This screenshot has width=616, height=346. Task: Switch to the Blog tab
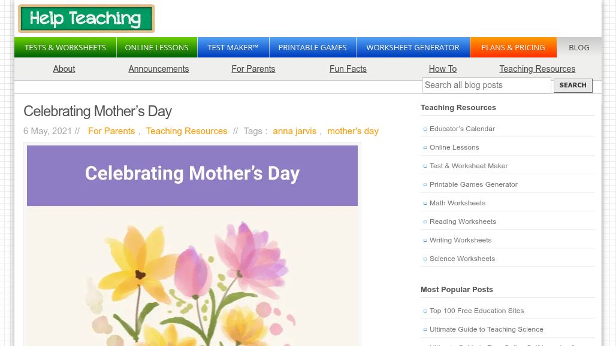[579, 47]
